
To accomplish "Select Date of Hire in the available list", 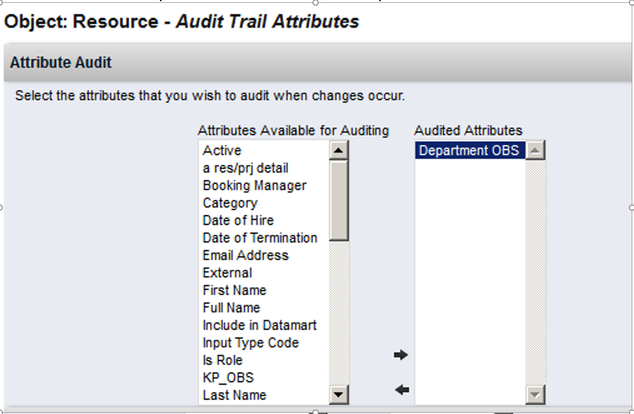I will coord(237,220).
